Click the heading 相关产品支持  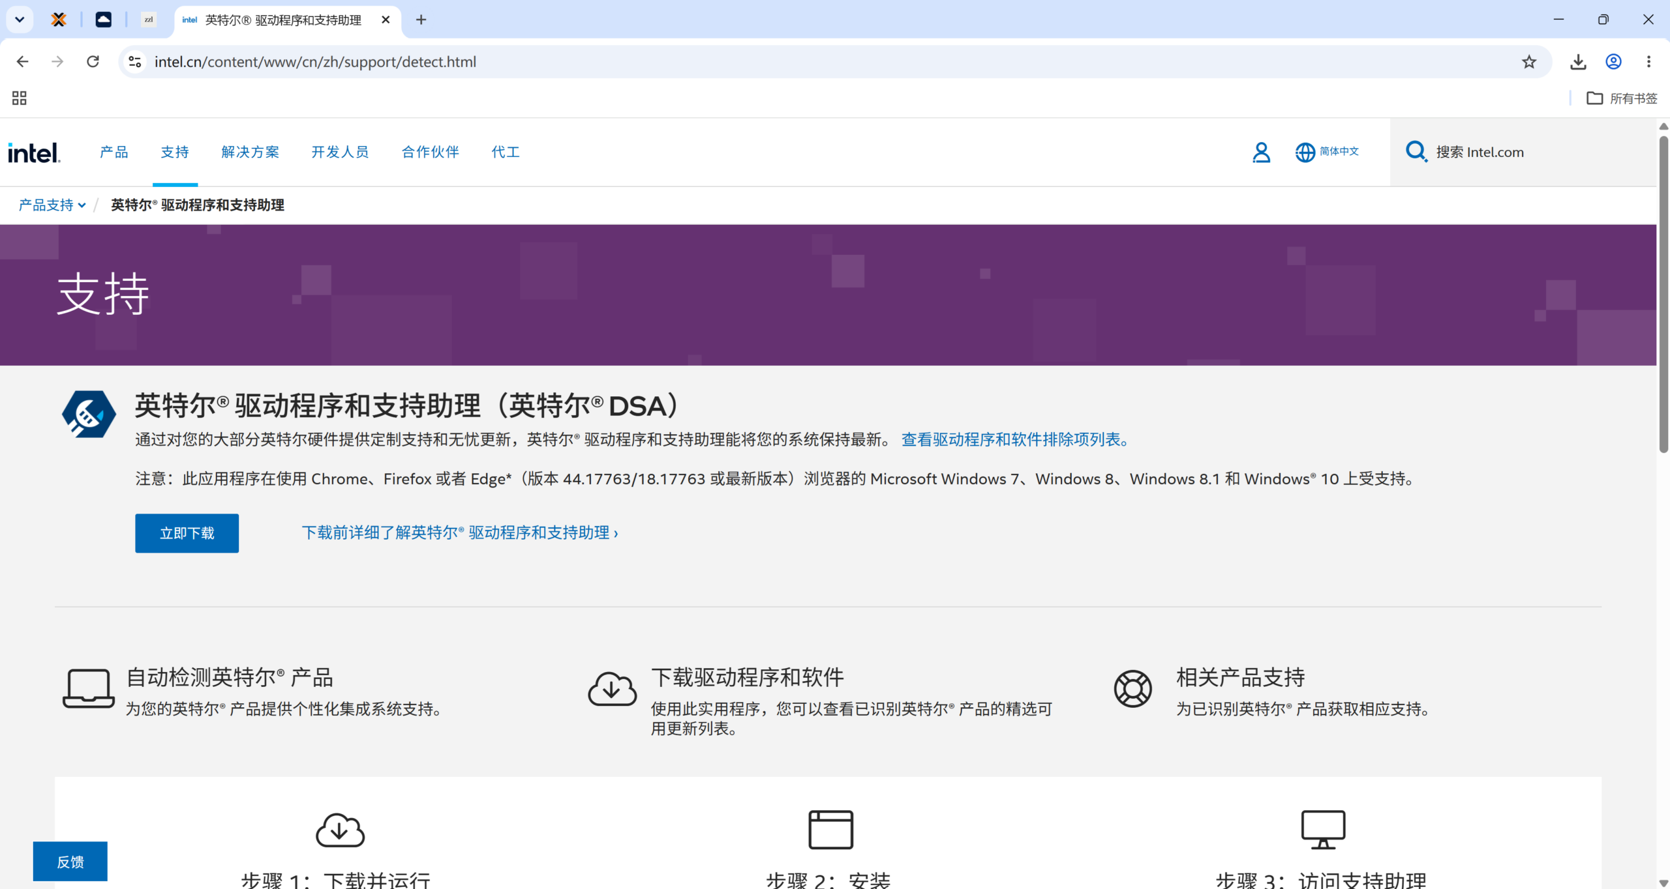[1241, 677]
